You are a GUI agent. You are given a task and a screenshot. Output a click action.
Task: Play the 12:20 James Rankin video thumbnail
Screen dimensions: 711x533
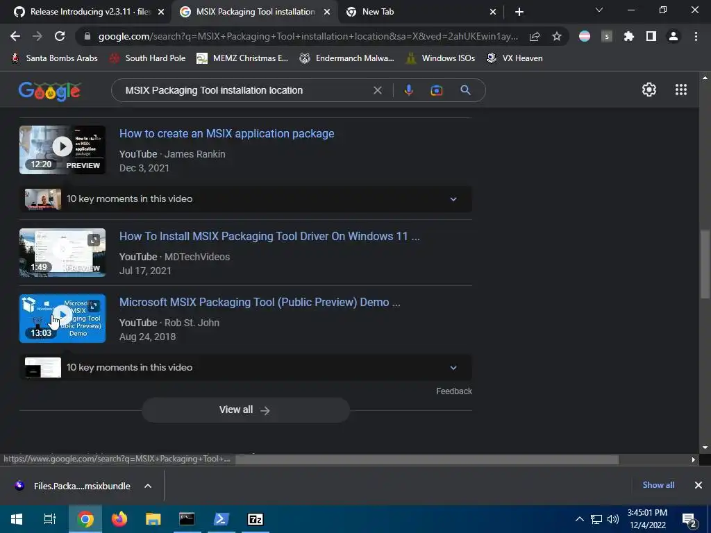62,150
